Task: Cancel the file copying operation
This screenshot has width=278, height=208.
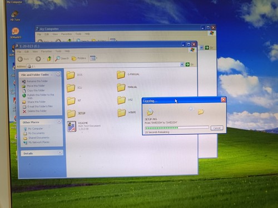Action: pos(217,128)
